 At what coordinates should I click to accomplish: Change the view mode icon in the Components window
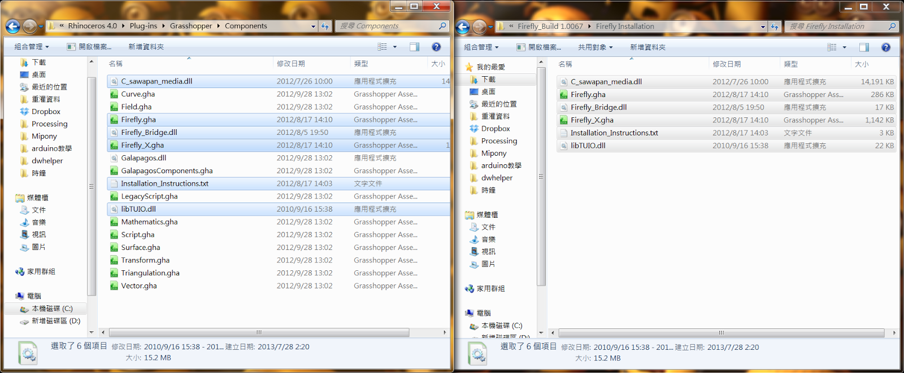tap(383, 47)
